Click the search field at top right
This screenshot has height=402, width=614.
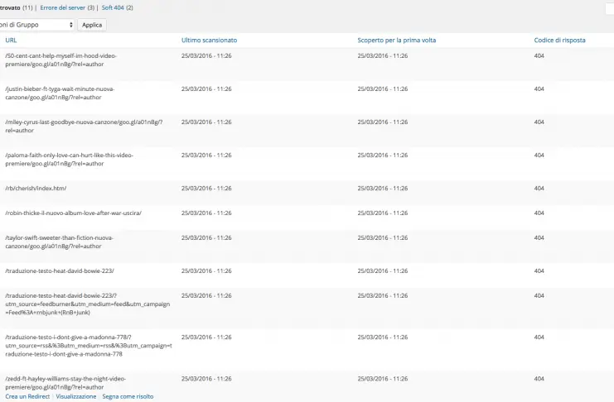[610, 8]
